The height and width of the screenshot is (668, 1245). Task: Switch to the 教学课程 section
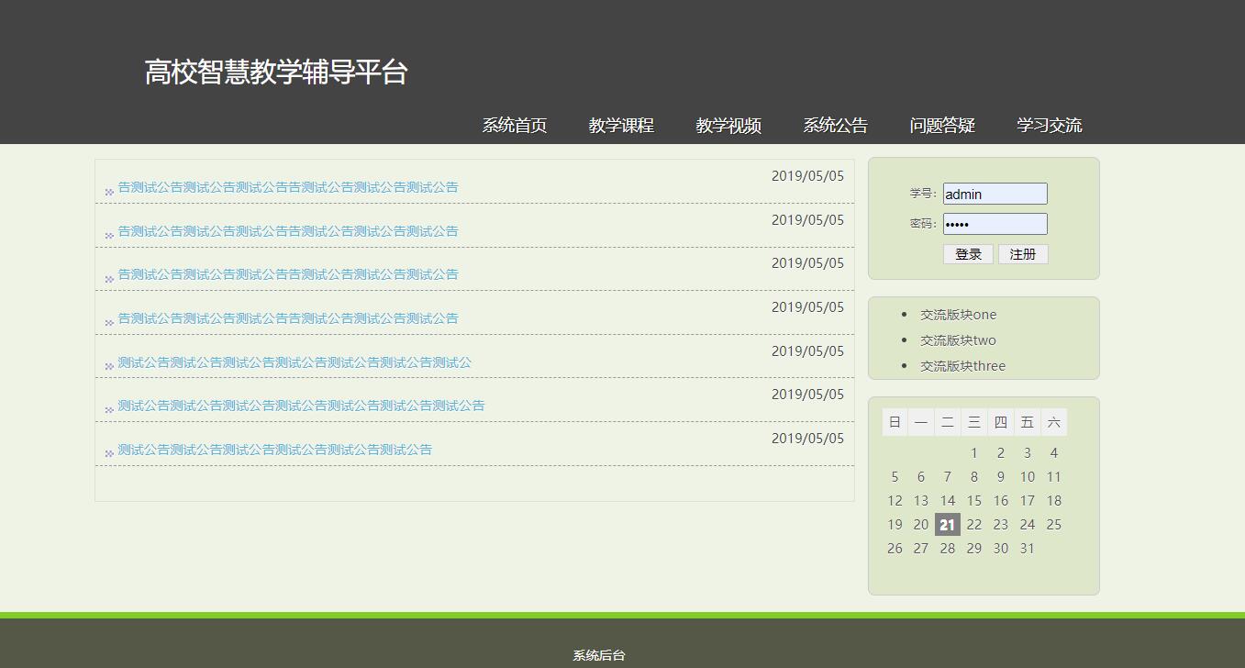tap(621, 126)
